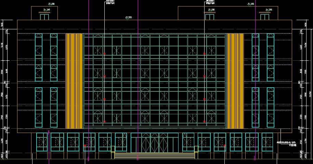Select the orange louver panel left of curtain wall
313x164 pixels.
pyautogui.click(x=74, y=81)
